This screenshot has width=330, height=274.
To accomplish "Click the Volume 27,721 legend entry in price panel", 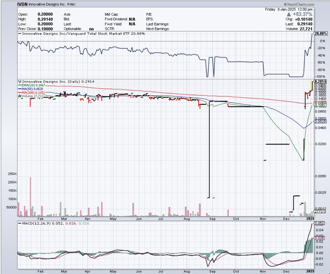I will [x=30, y=96].
